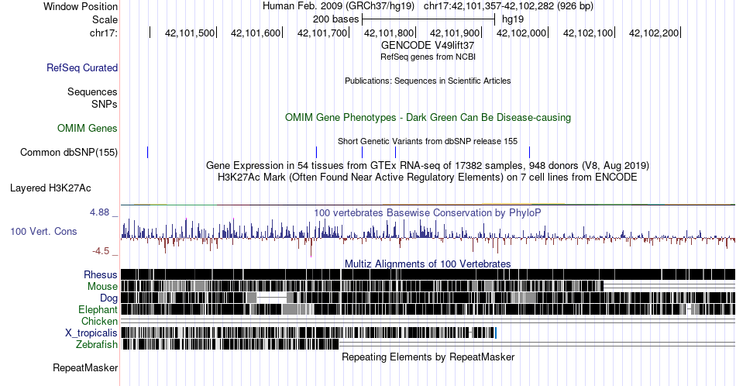Open the Layered H3K27Ac track label
736x386 pixels.
point(50,188)
